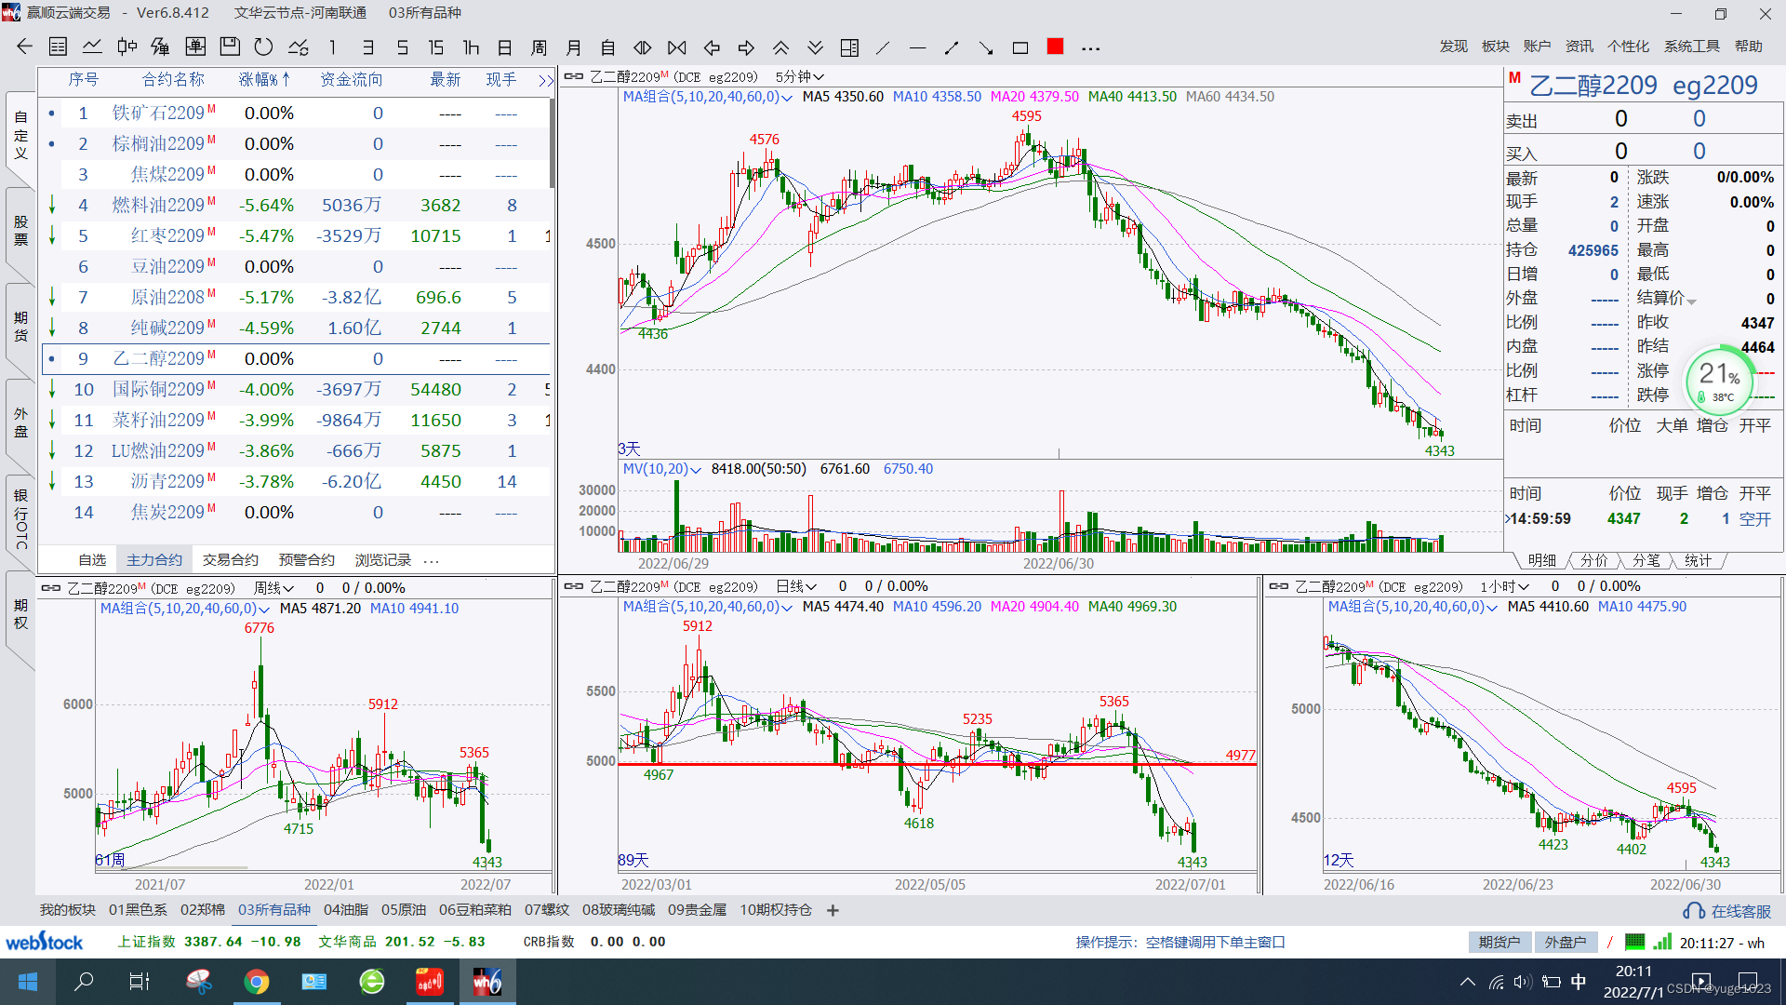Go to the previous contract, double up-chevron
The image size is (1786, 1005).
pyautogui.click(x=781, y=47)
